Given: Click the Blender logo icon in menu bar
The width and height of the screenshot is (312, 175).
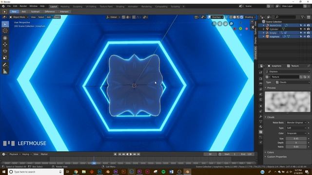Looking at the screenshot, I should (x=3, y=6).
